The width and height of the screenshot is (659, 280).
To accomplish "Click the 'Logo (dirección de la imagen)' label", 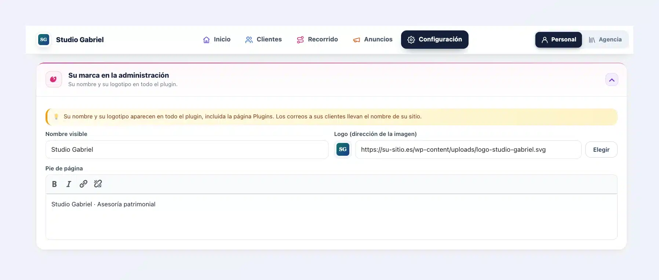I will pyautogui.click(x=375, y=134).
